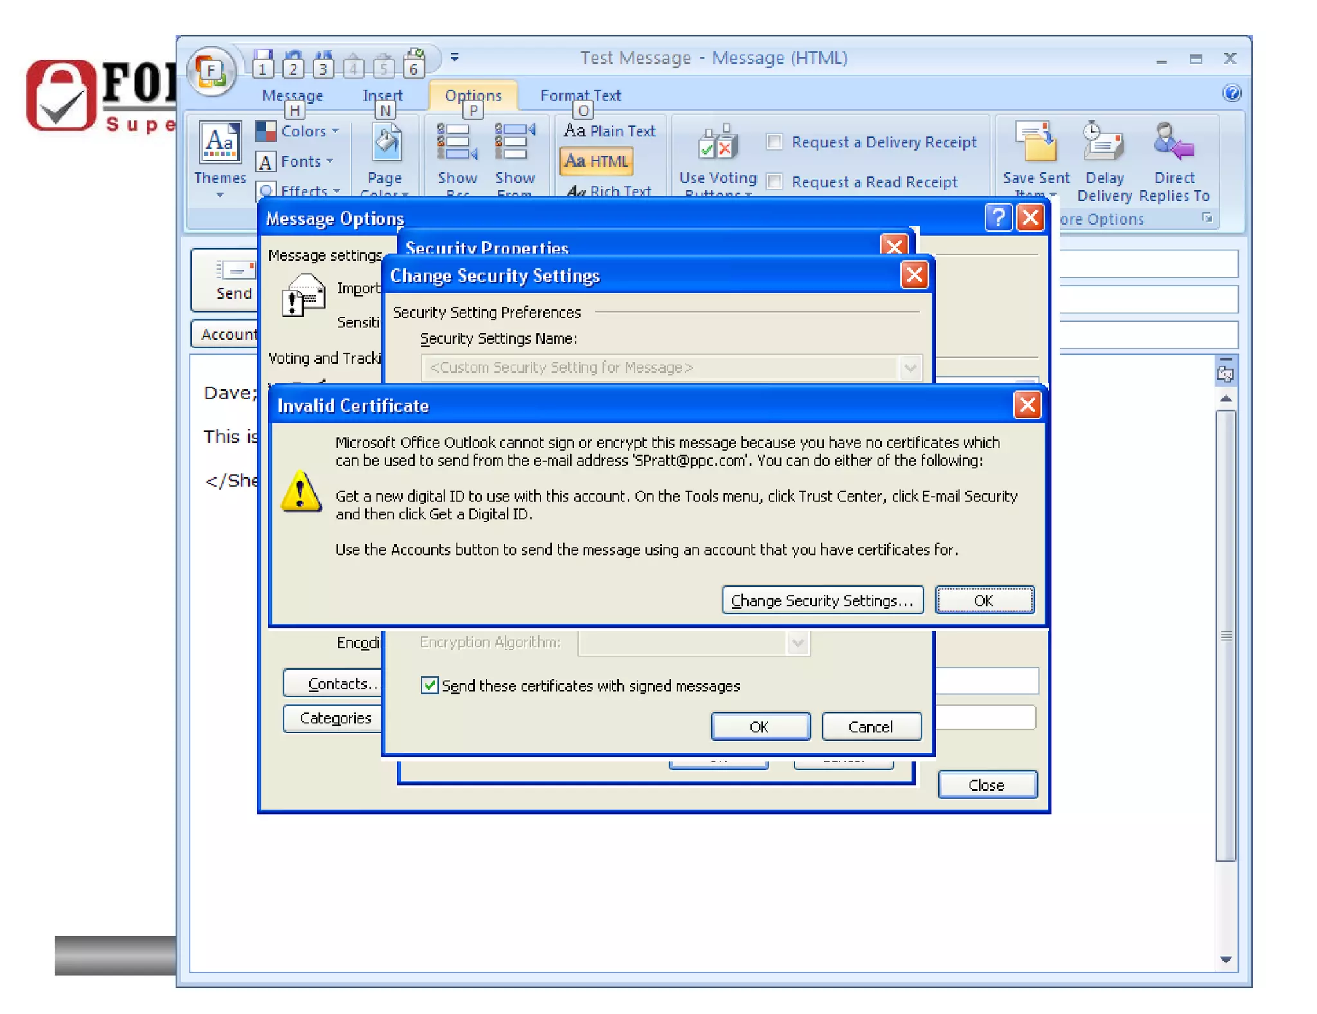Image resolution: width=1317 pixels, height=1014 pixels.
Task: Click the Message Options help icon
Action: [997, 218]
